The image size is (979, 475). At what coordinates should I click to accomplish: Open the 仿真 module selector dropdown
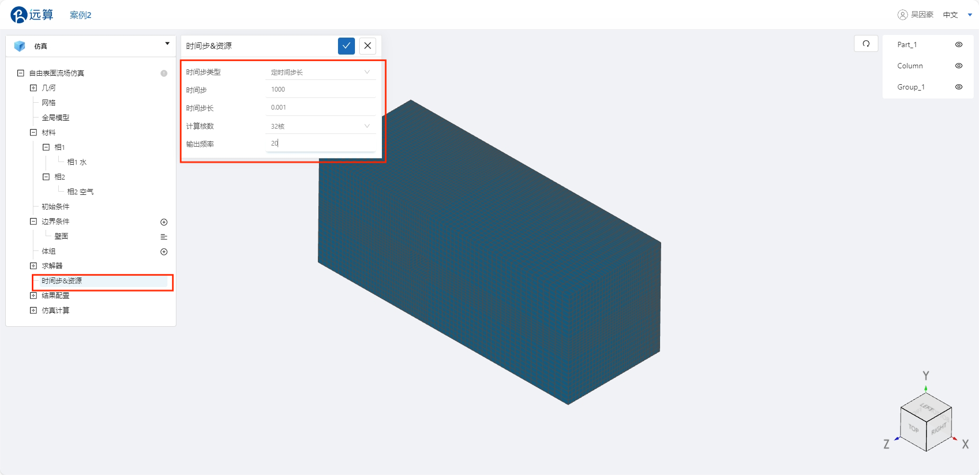[167, 44]
